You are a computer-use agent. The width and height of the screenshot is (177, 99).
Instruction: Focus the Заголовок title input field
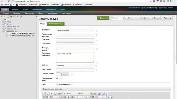[x=75, y=31]
